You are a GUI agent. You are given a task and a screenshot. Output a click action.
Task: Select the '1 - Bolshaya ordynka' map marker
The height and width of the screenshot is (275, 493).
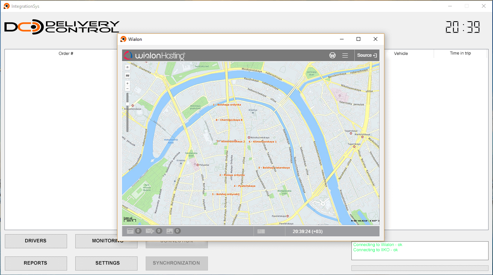pyautogui.click(x=227, y=105)
